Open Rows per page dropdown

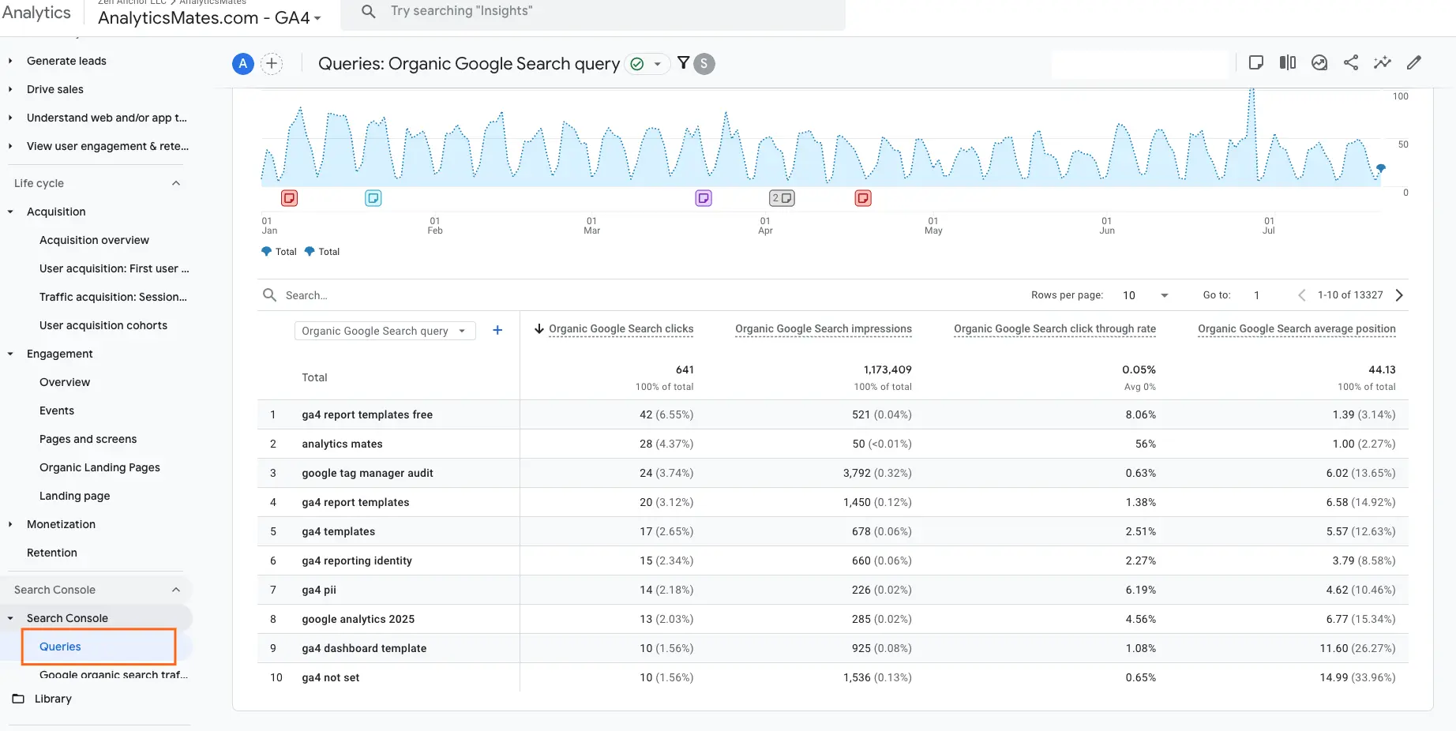(x=1145, y=295)
